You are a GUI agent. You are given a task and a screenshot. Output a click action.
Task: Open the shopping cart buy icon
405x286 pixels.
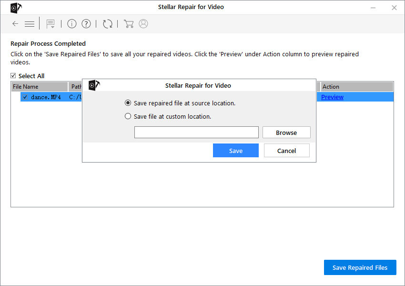[129, 24]
